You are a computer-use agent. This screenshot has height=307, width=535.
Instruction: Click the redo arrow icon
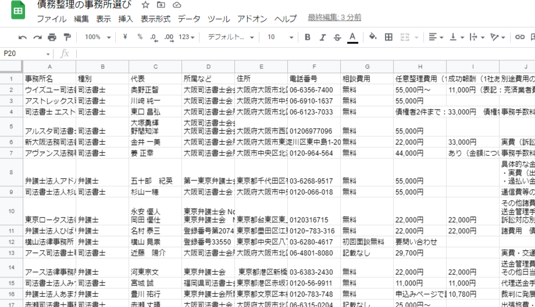click(37, 37)
